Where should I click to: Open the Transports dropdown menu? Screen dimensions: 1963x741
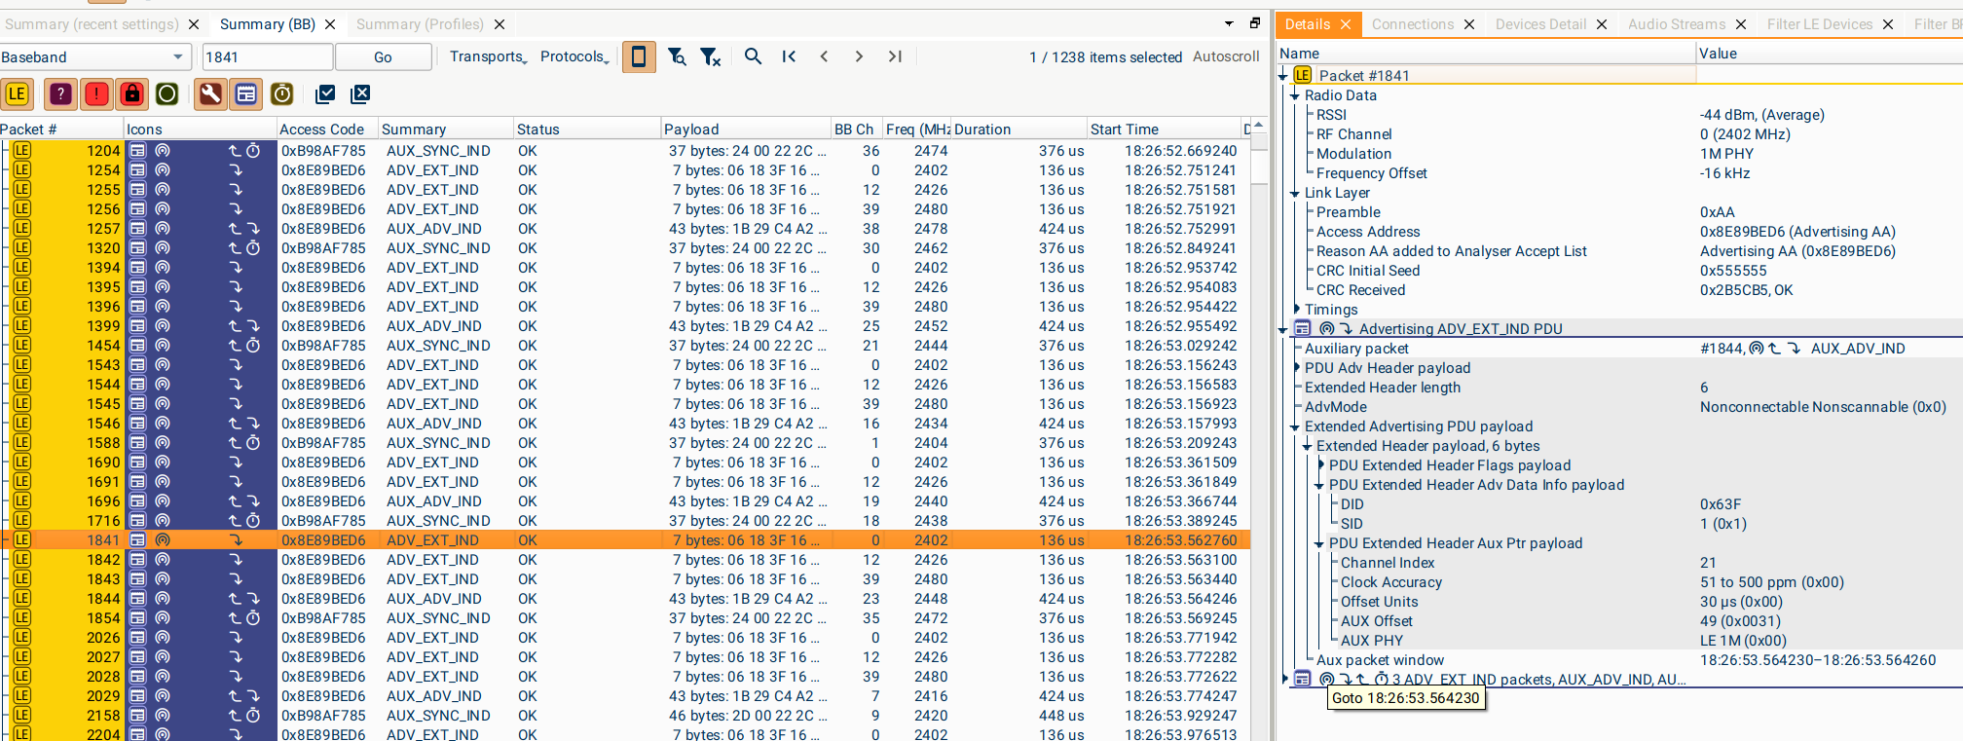point(488,56)
